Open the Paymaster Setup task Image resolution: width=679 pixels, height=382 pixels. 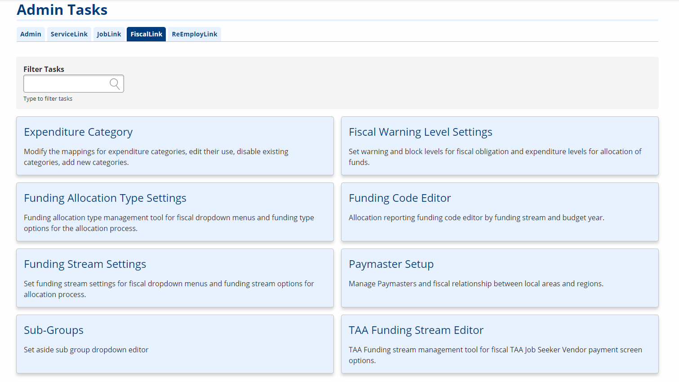pyautogui.click(x=500, y=278)
